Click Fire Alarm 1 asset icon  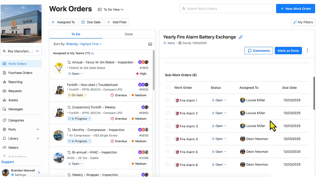pos(177,100)
